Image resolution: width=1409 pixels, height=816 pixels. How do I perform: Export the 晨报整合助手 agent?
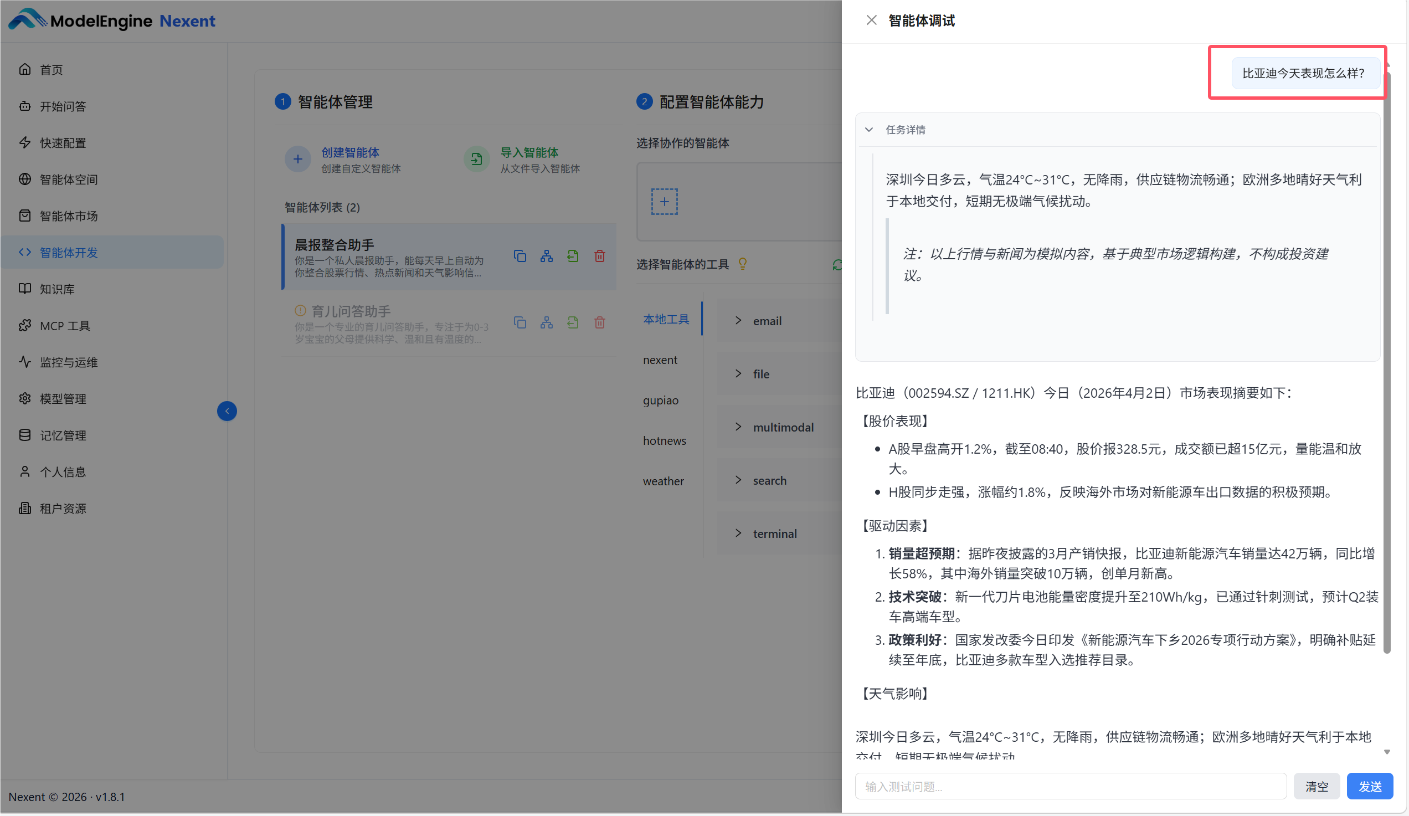pos(573,256)
